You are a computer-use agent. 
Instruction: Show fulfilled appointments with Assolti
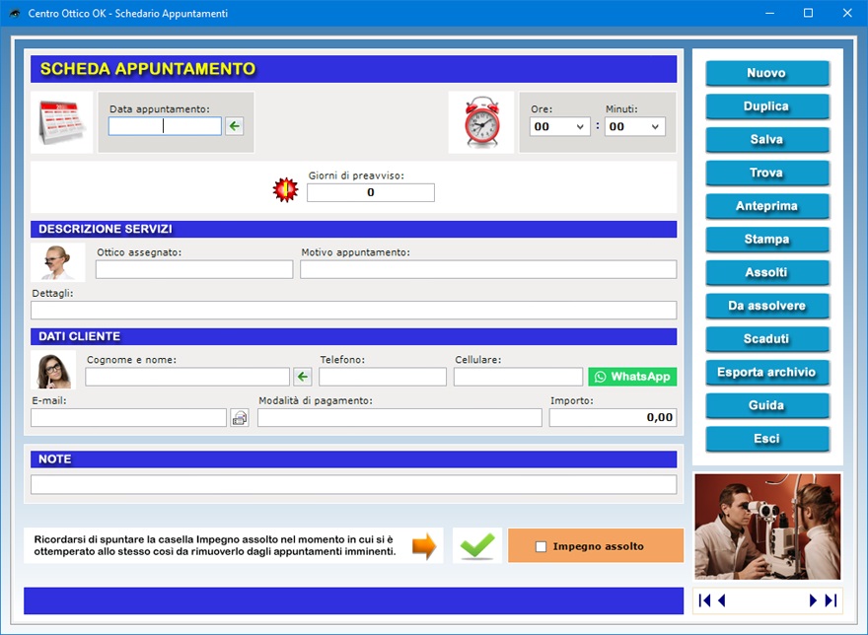click(x=766, y=272)
